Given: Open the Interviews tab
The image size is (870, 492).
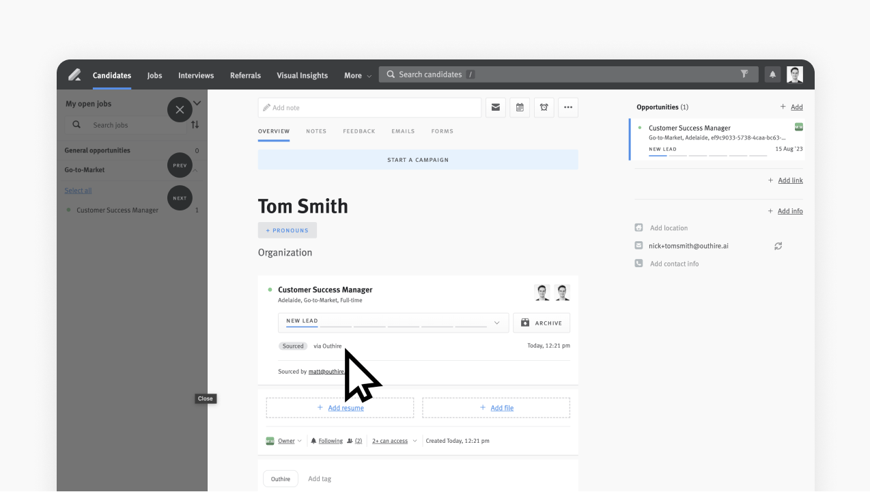Looking at the screenshot, I should (x=196, y=75).
